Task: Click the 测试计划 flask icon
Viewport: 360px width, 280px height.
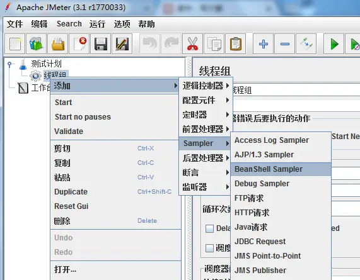Action: tap(23, 64)
